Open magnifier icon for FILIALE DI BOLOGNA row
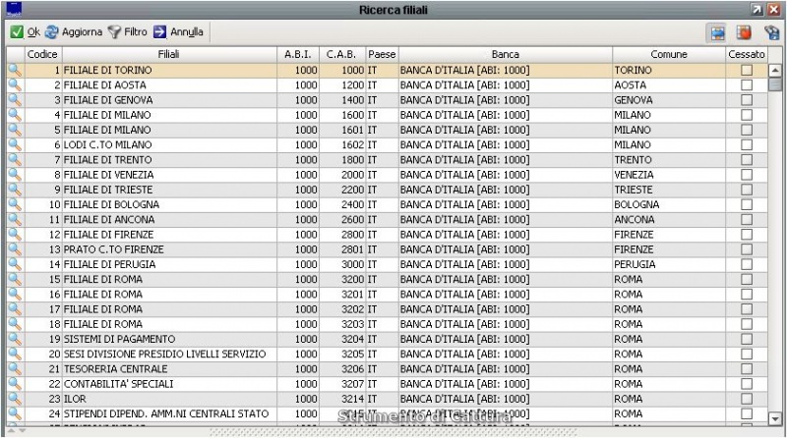This screenshot has width=787, height=438. coord(15,204)
